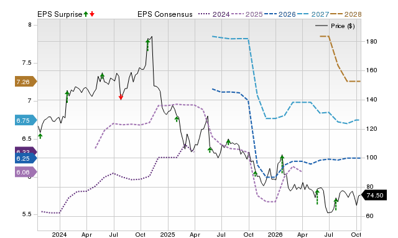Click the 8 label on the EPS axis
The height and width of the screenshot is (238, 398).
point(30,25)
